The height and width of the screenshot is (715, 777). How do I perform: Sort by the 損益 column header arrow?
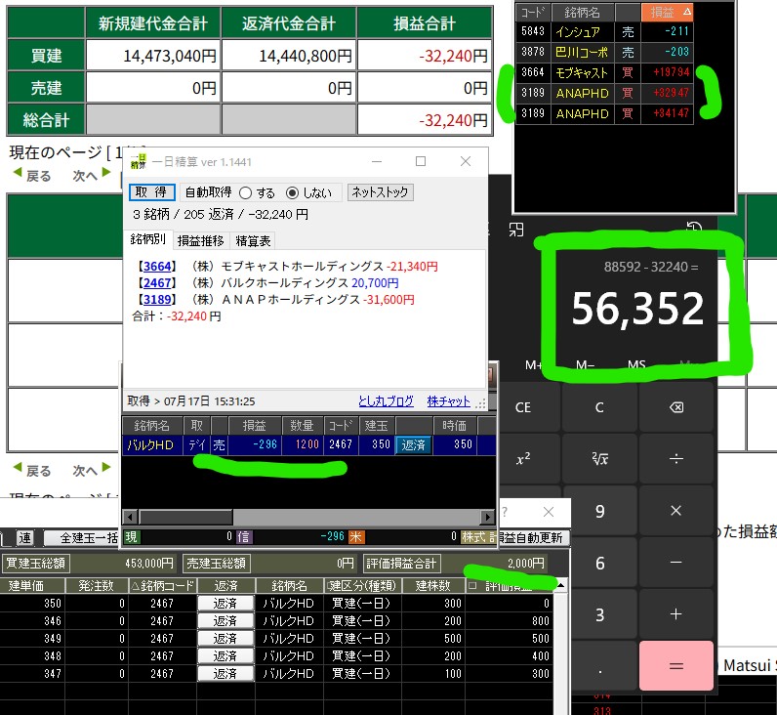click(x=686, y=12)
